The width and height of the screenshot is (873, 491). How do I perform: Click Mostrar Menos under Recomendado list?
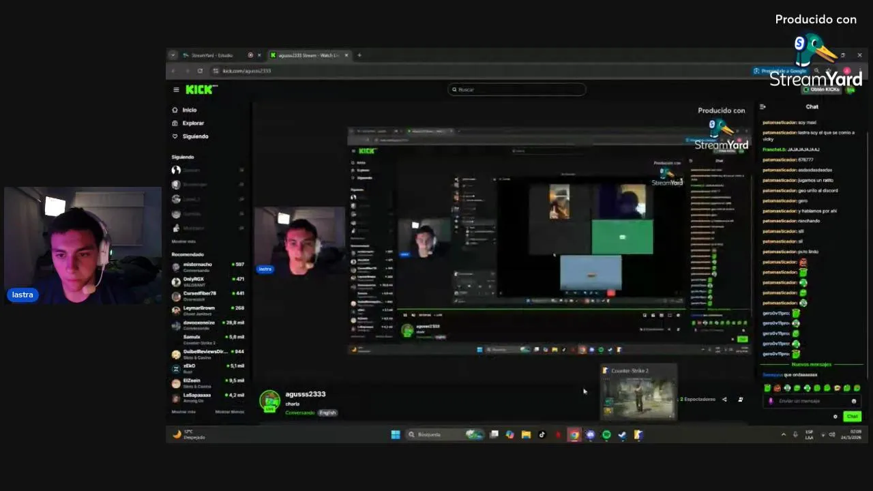[230, 412]
